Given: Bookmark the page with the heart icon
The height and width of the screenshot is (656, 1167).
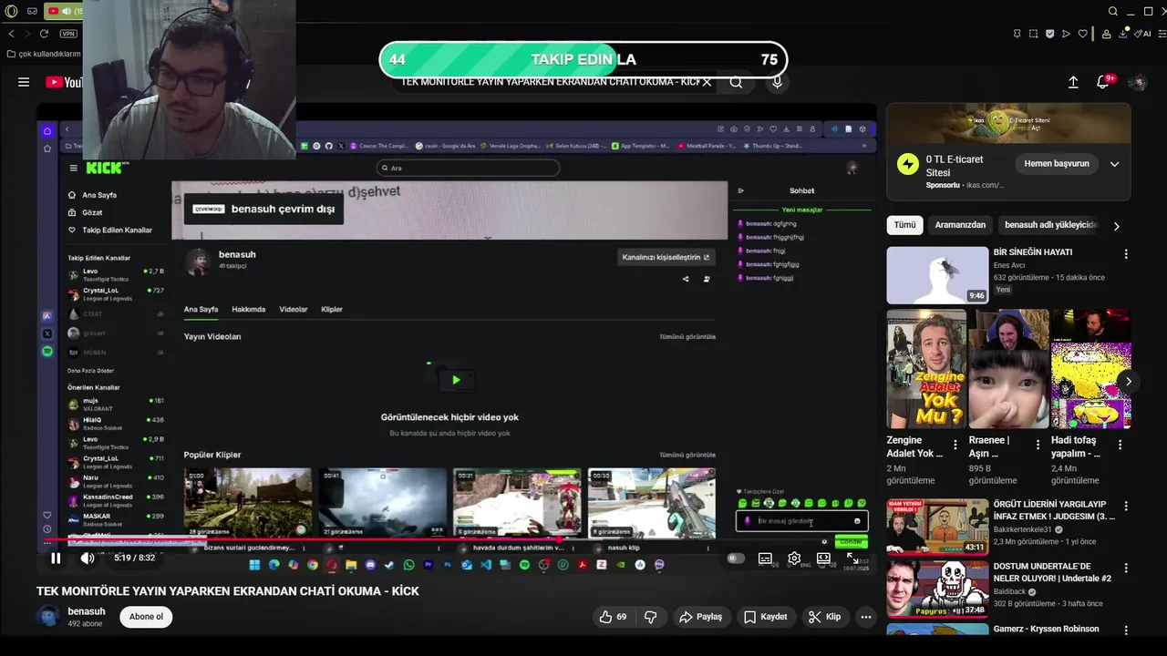Looking at the screenshot, I should click(x=1082, y=34).
